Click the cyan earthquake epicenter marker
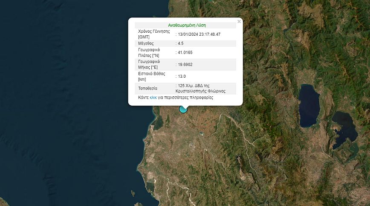Viewport: 370px width, 206px height. point(183,109)
